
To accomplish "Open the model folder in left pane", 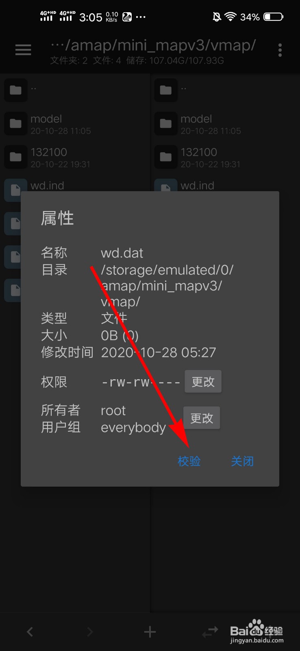I will coord(75,124).
